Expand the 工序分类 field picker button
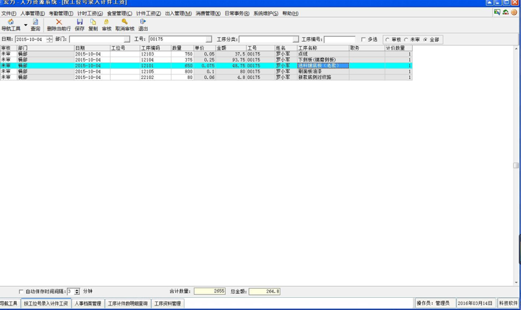Screen dimensions: 521x310 point(296,40)
